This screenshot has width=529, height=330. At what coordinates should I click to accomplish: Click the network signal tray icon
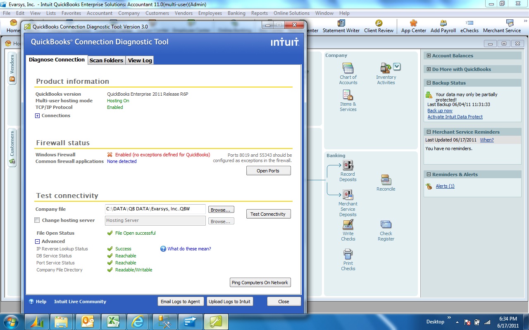tap(487, 322)
